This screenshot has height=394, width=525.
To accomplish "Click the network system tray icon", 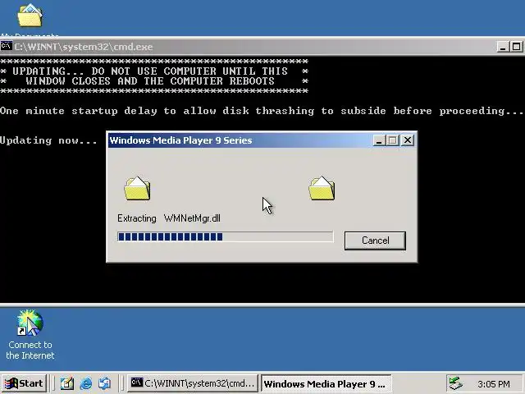I will [455, 383].
